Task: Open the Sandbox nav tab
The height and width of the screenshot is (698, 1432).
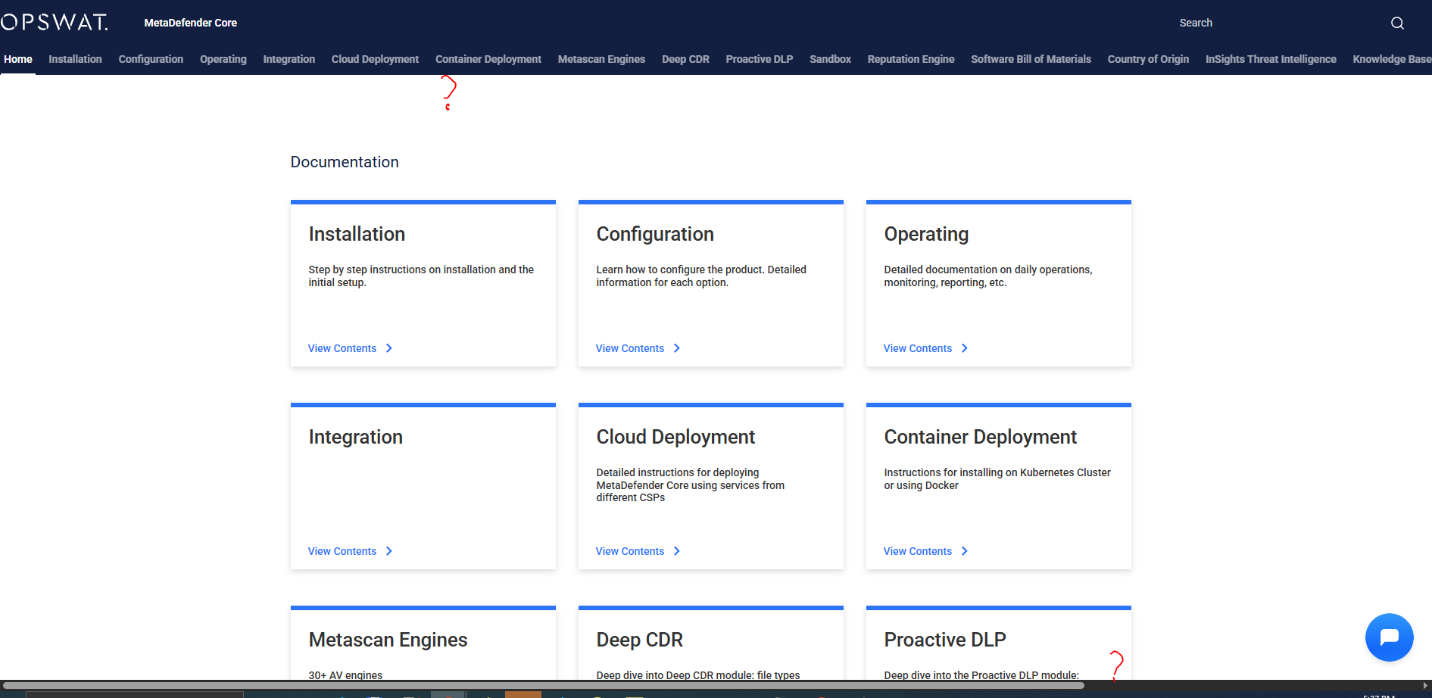Action: pos(830,59)
